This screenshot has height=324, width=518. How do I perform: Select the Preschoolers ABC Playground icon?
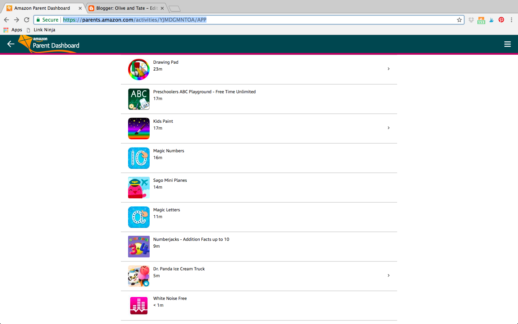[139, 99]
